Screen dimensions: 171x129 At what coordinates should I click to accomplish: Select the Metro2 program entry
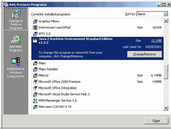point(97,75)
